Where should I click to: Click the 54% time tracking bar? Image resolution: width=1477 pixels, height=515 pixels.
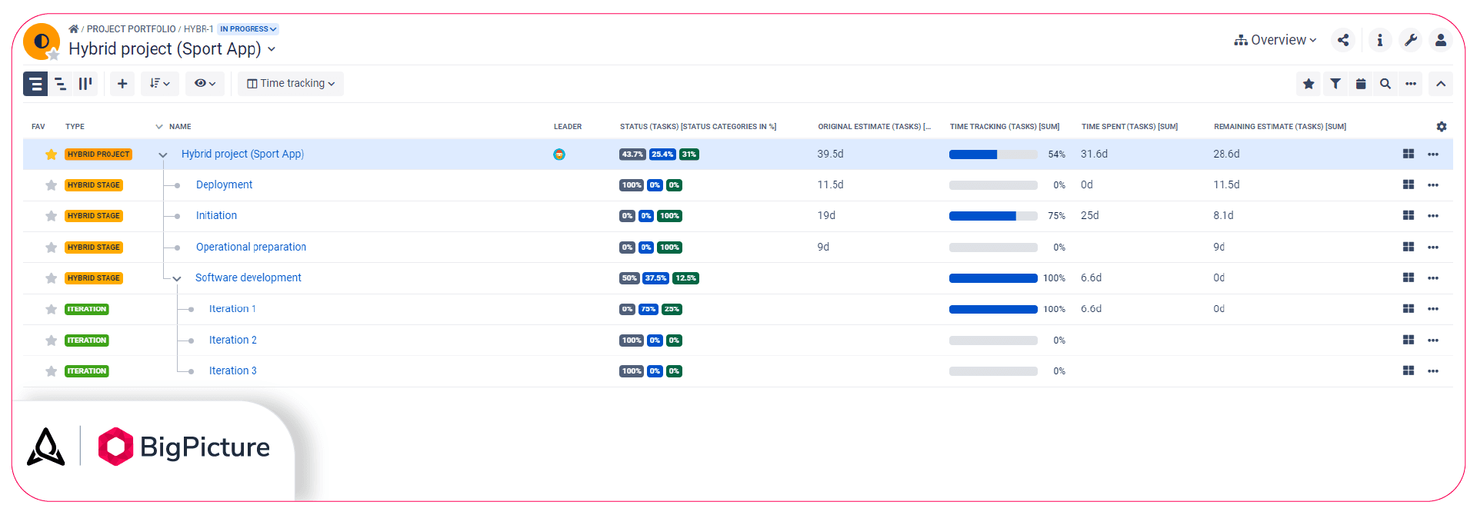(993, 154)
